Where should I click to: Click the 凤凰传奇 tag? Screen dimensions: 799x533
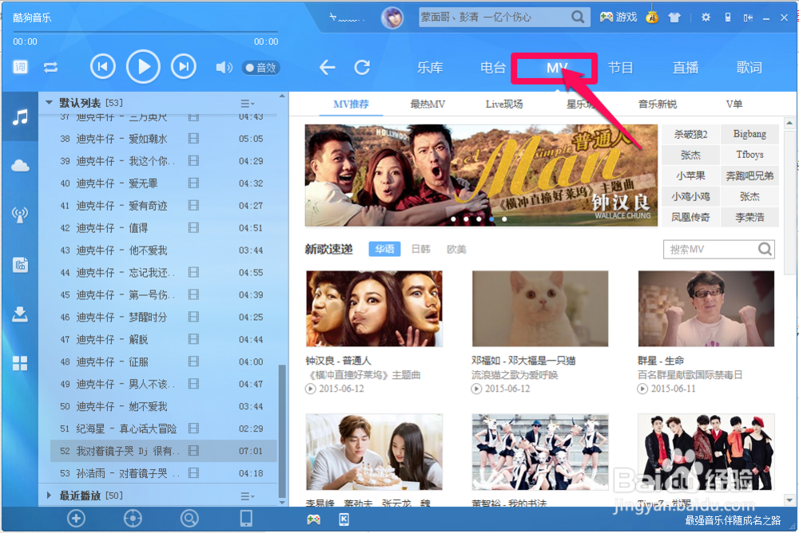point(690,217)
